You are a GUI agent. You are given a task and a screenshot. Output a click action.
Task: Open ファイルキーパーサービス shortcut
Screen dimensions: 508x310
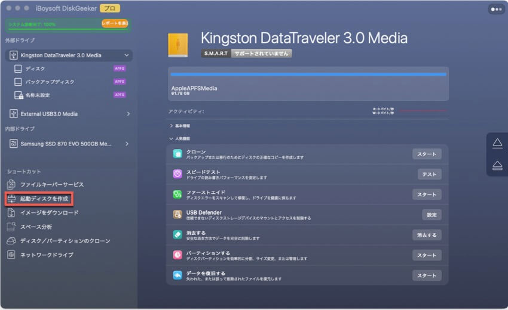(52, 185)
